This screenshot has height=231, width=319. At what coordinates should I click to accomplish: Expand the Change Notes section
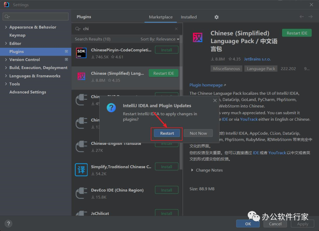[x=193, y=170]
